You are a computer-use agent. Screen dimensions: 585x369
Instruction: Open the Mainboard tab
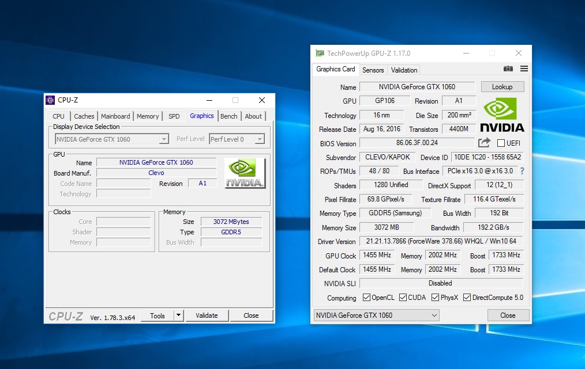click(115, 116)
